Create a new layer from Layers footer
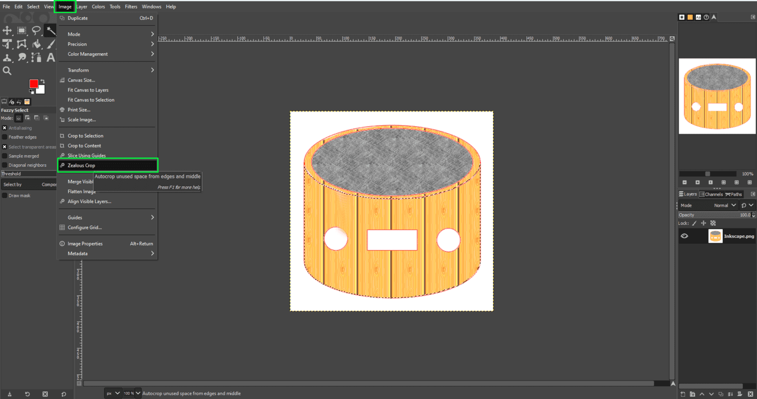Viewport: 757px width, 399px height. [683, 394]
